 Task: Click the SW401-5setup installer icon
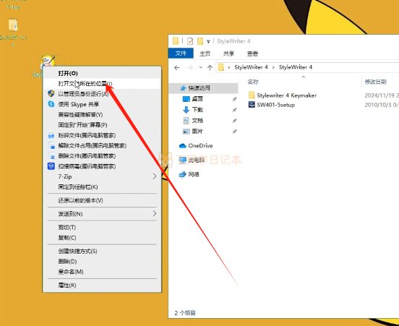252,105
